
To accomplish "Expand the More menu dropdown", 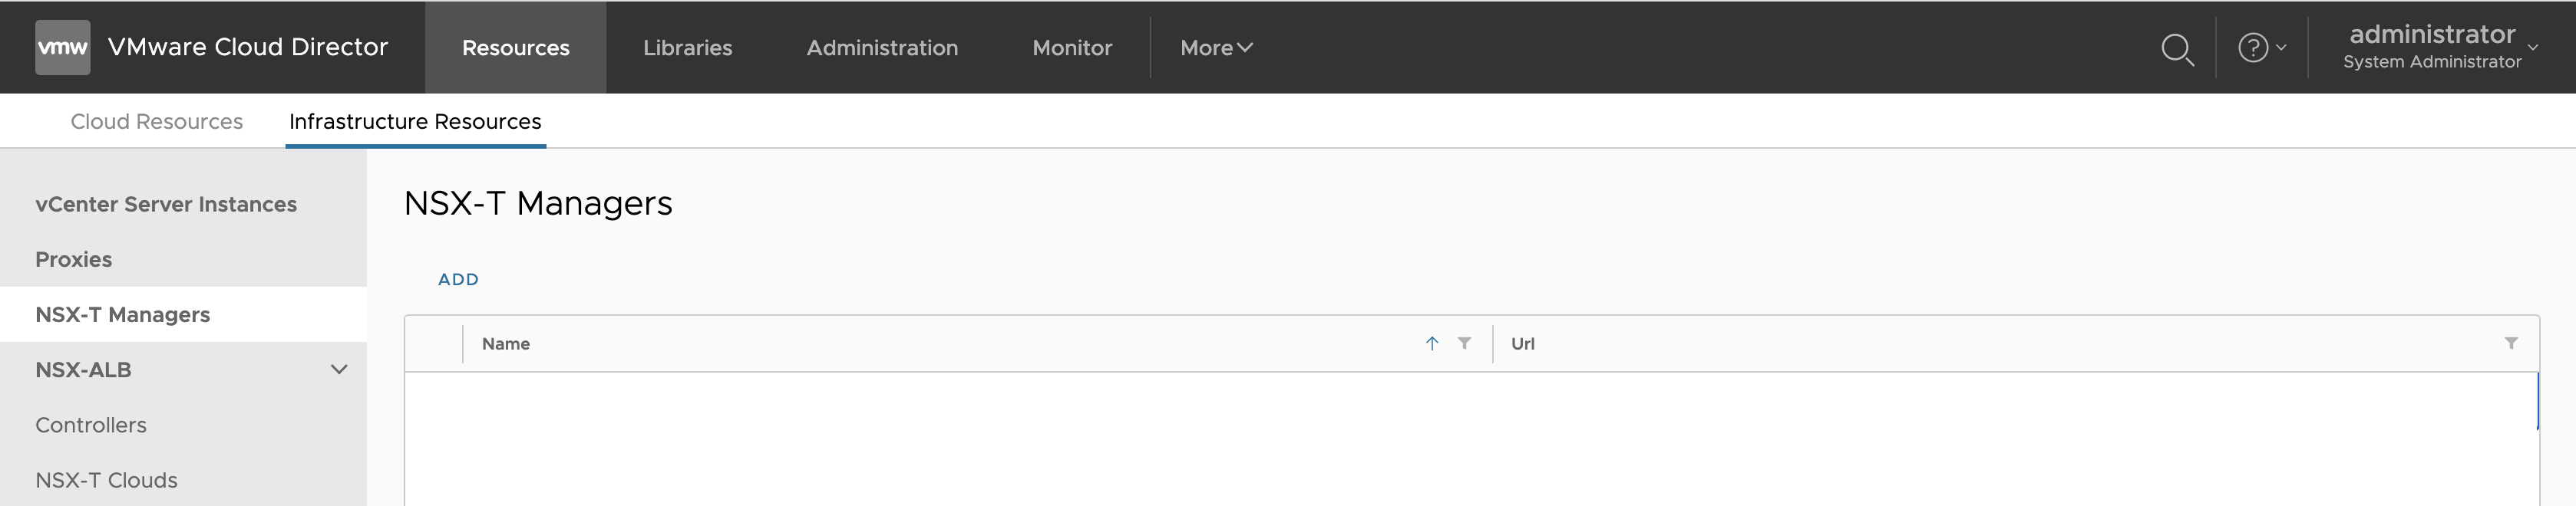I will pyautogui.click(x=1215, y=48).
